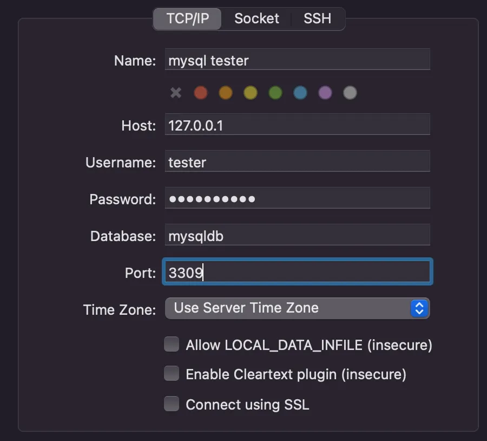Pick the gray color tag
The image size is (487, 441).
click(350, 93)
